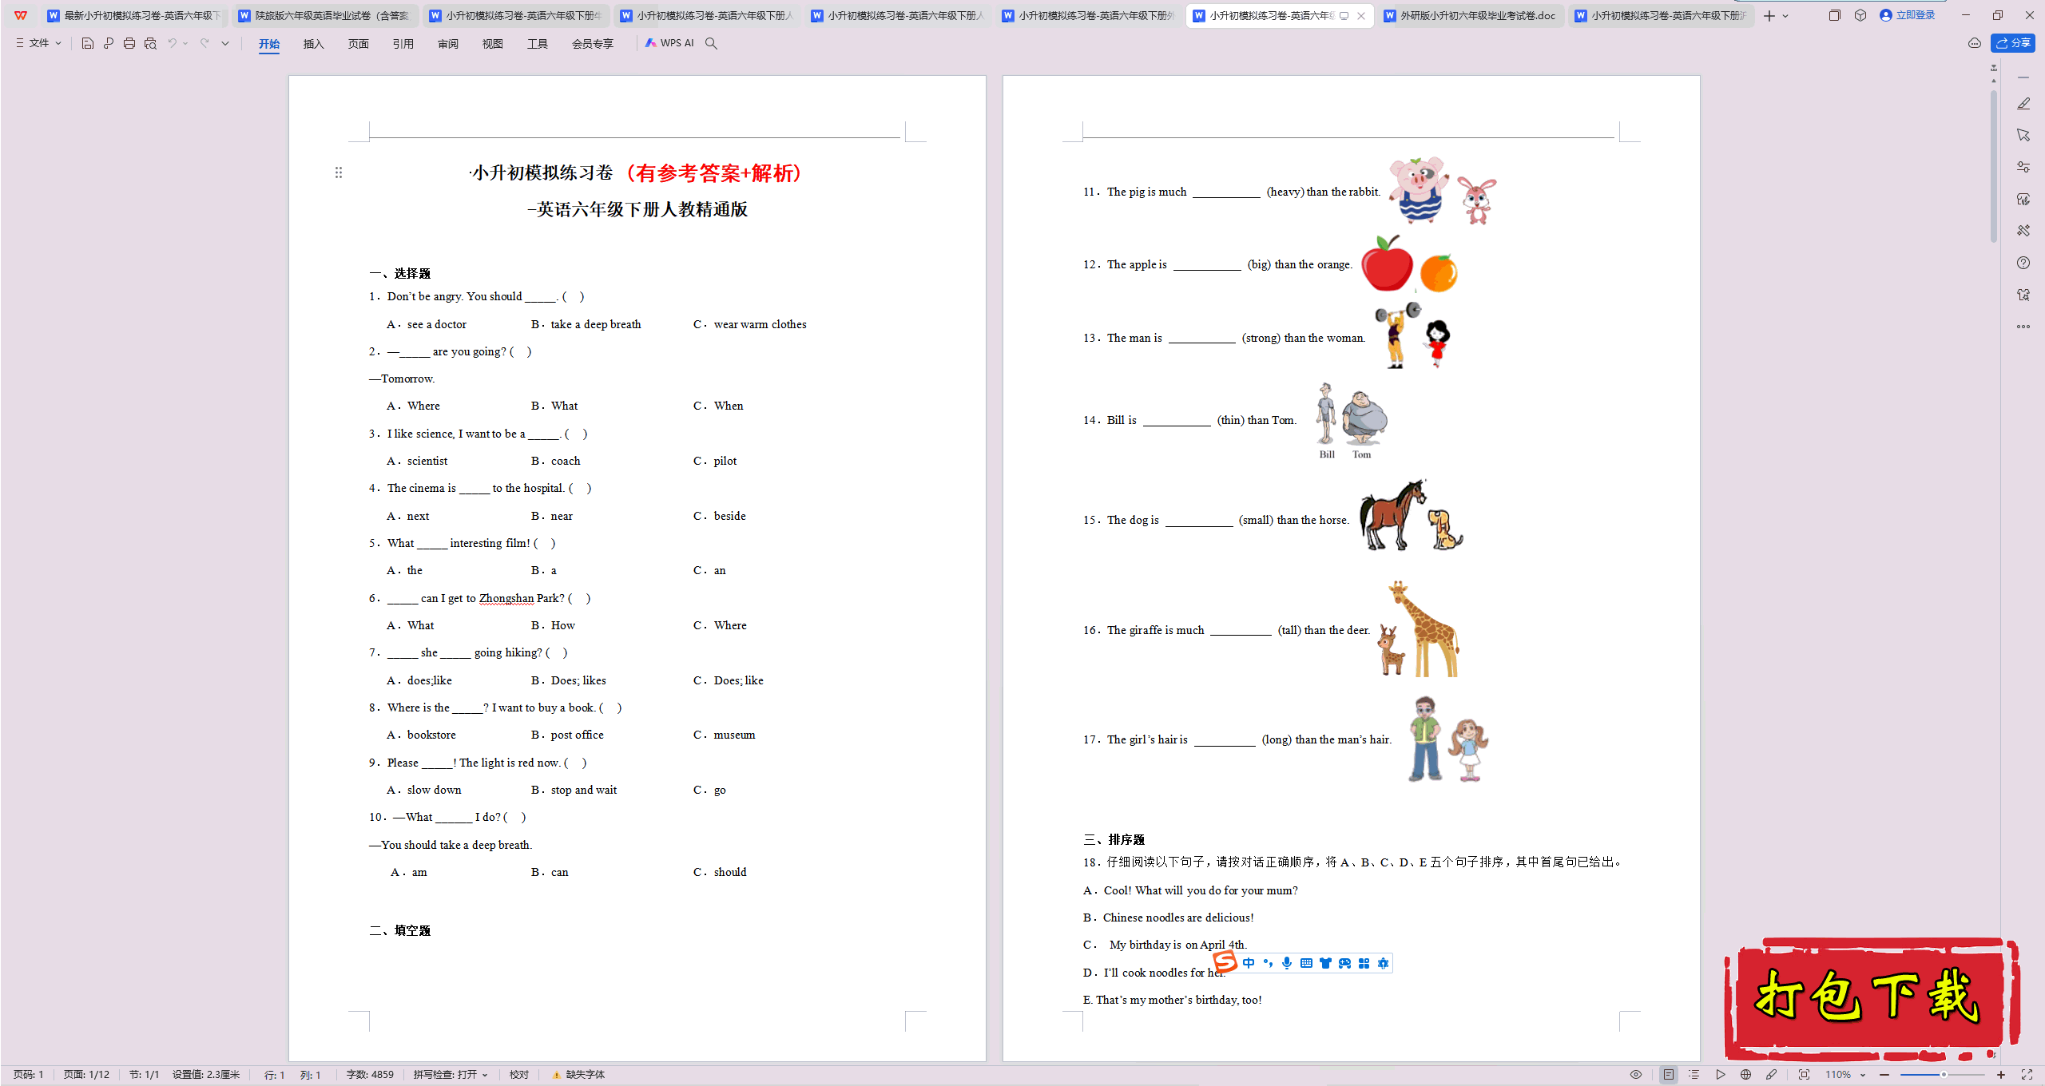
Task: Click the zoom slider handle
Action: click(1944, 1075)
